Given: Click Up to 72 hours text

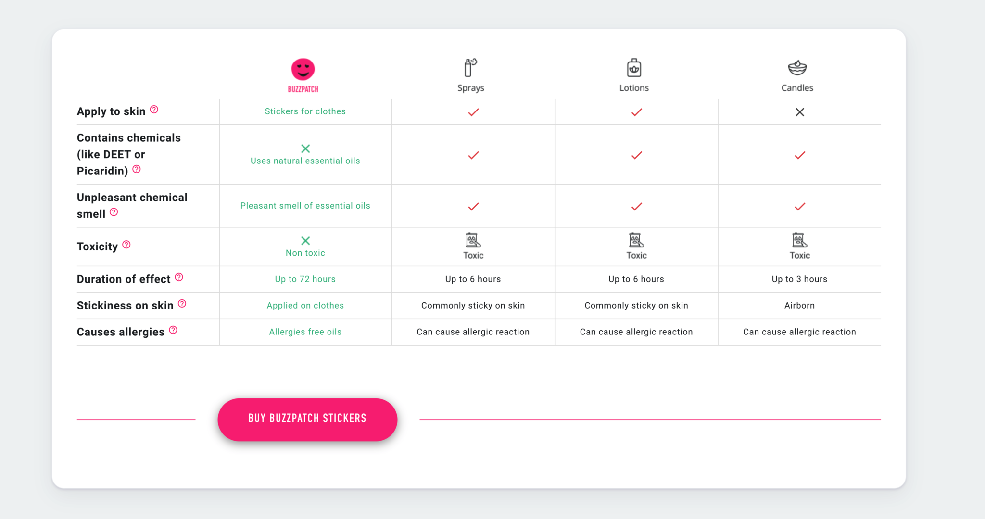Looking at the screenshot, I should (x=305, y=279).
